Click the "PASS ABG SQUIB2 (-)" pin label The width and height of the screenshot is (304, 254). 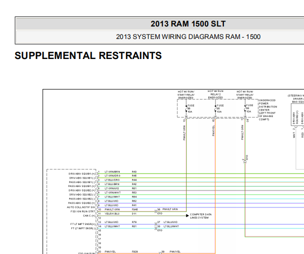click(x=82, y=199)
